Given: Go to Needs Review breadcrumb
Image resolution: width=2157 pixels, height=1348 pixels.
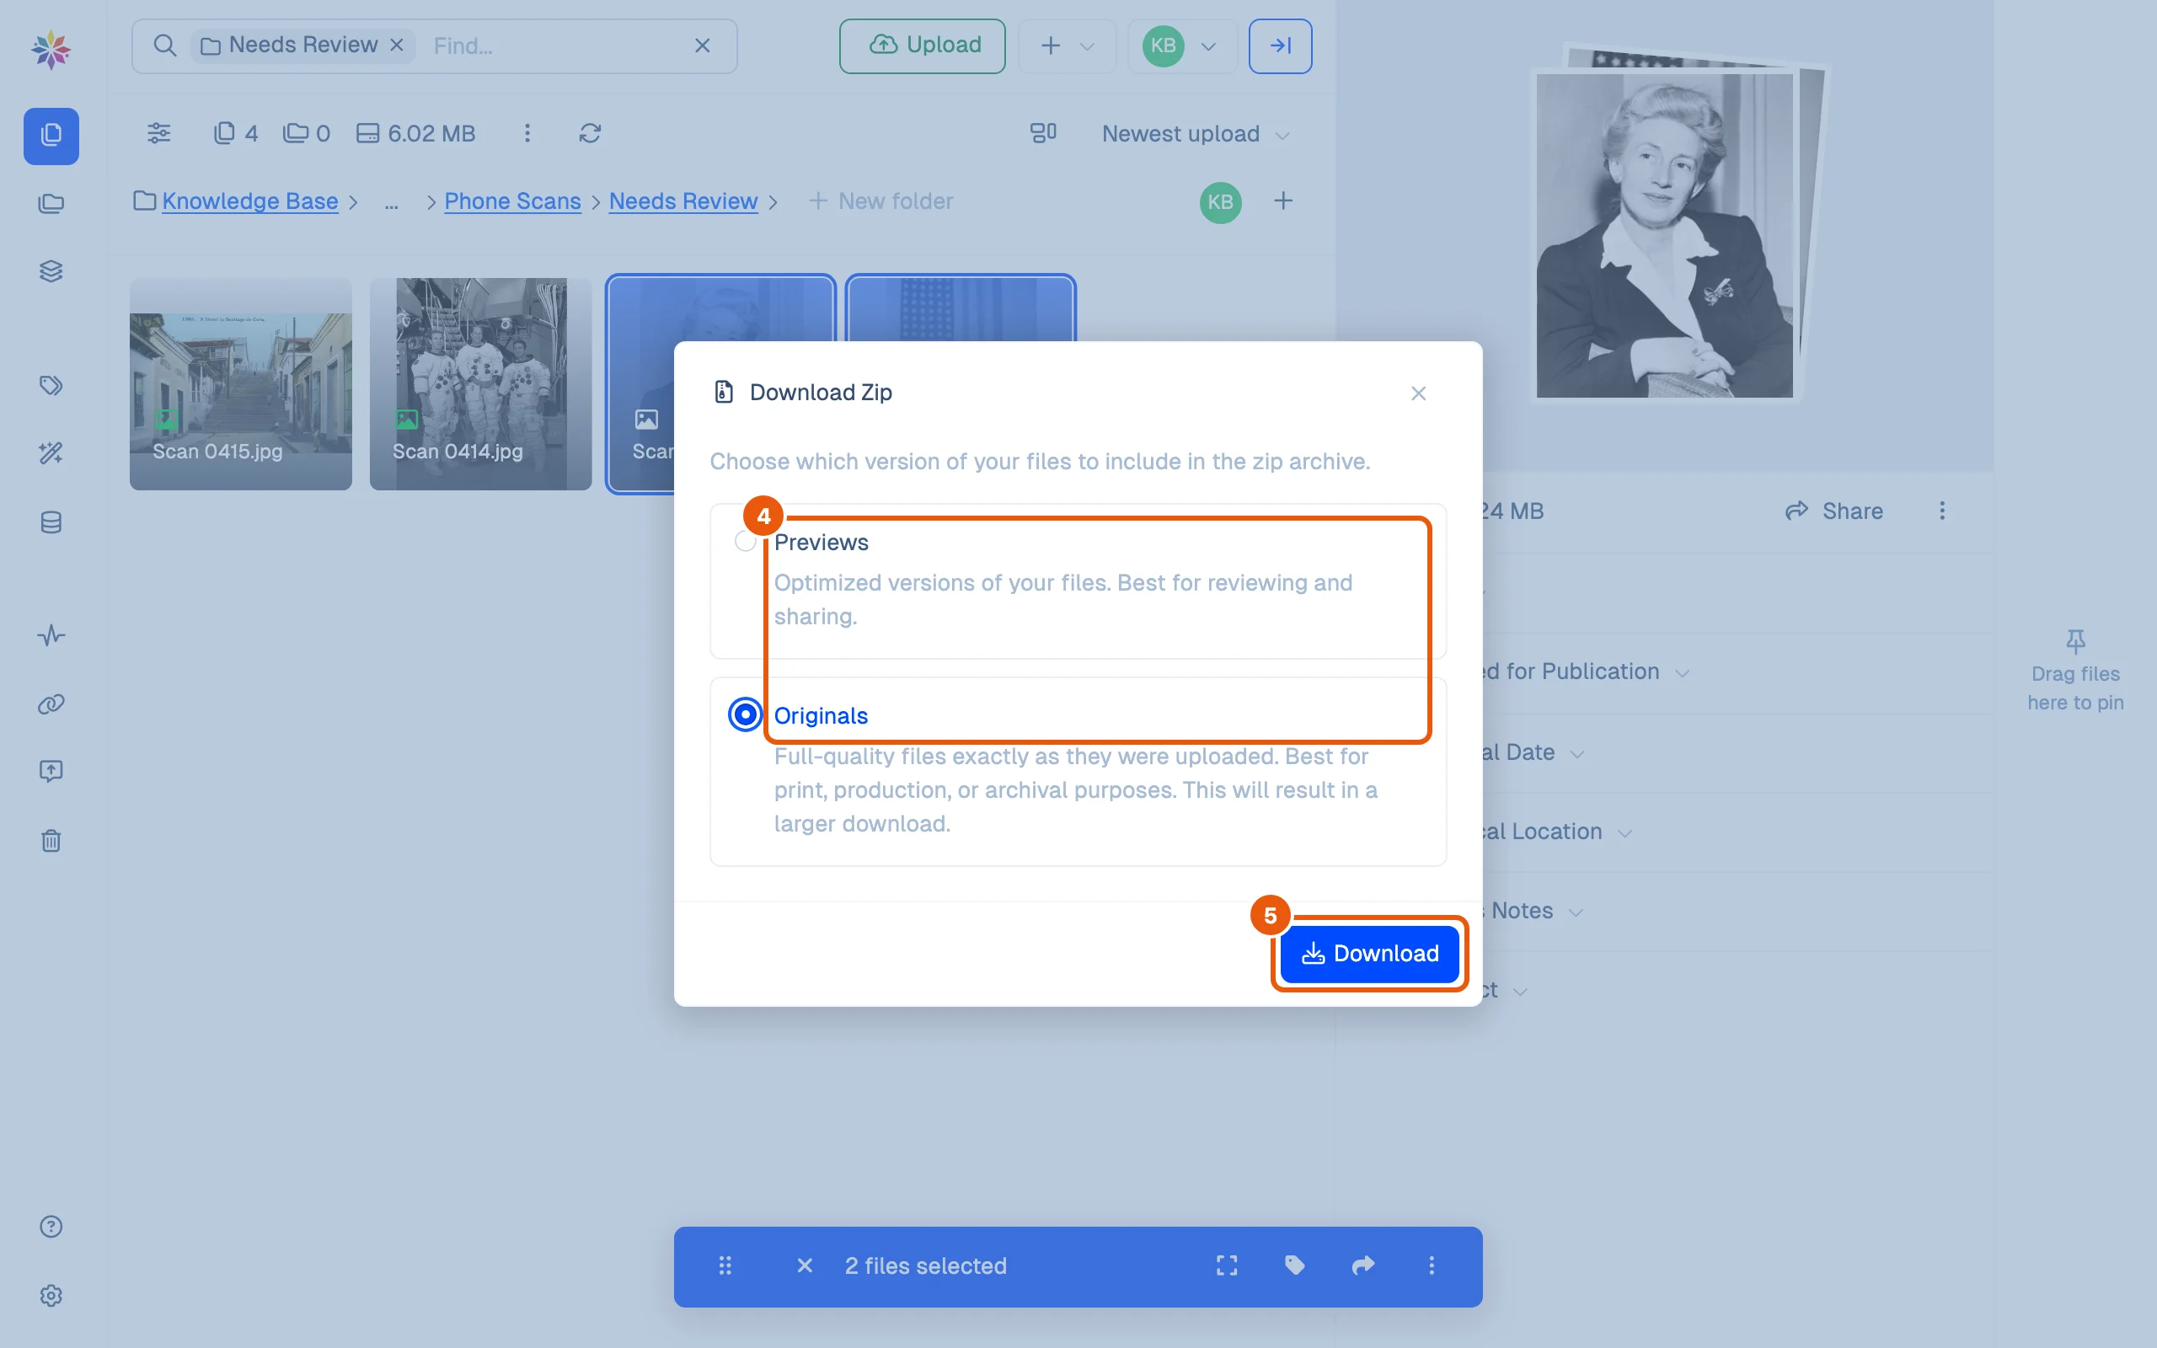Looking at the screenshot, I should pyautogui.click(x=682, y=201).
